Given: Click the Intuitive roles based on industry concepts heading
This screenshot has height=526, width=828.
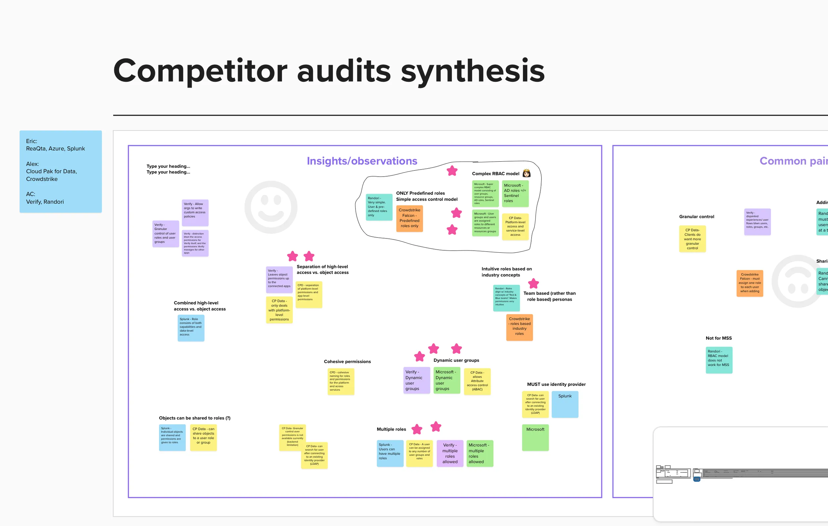Looking at the screenshot, I should (x=506, y=272).
